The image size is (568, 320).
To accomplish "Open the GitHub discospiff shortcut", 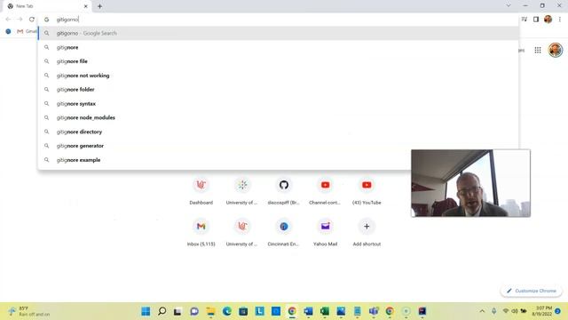I will (x=284, y=192).
